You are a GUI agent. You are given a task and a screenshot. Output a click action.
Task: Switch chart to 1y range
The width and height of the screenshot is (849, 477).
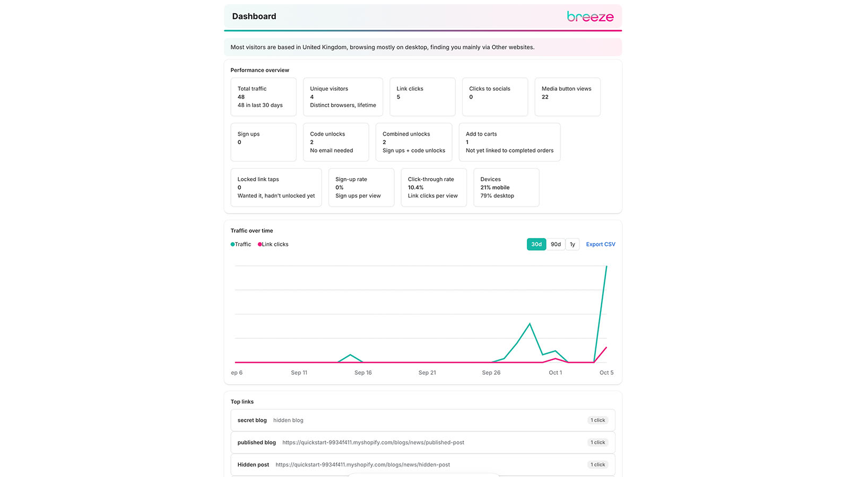coord(573,244)
